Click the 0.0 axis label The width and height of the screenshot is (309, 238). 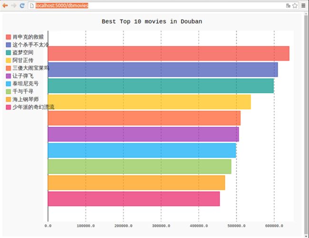[48, 226]
